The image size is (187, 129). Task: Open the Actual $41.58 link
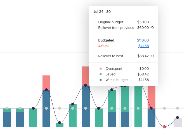coord(143,46)
